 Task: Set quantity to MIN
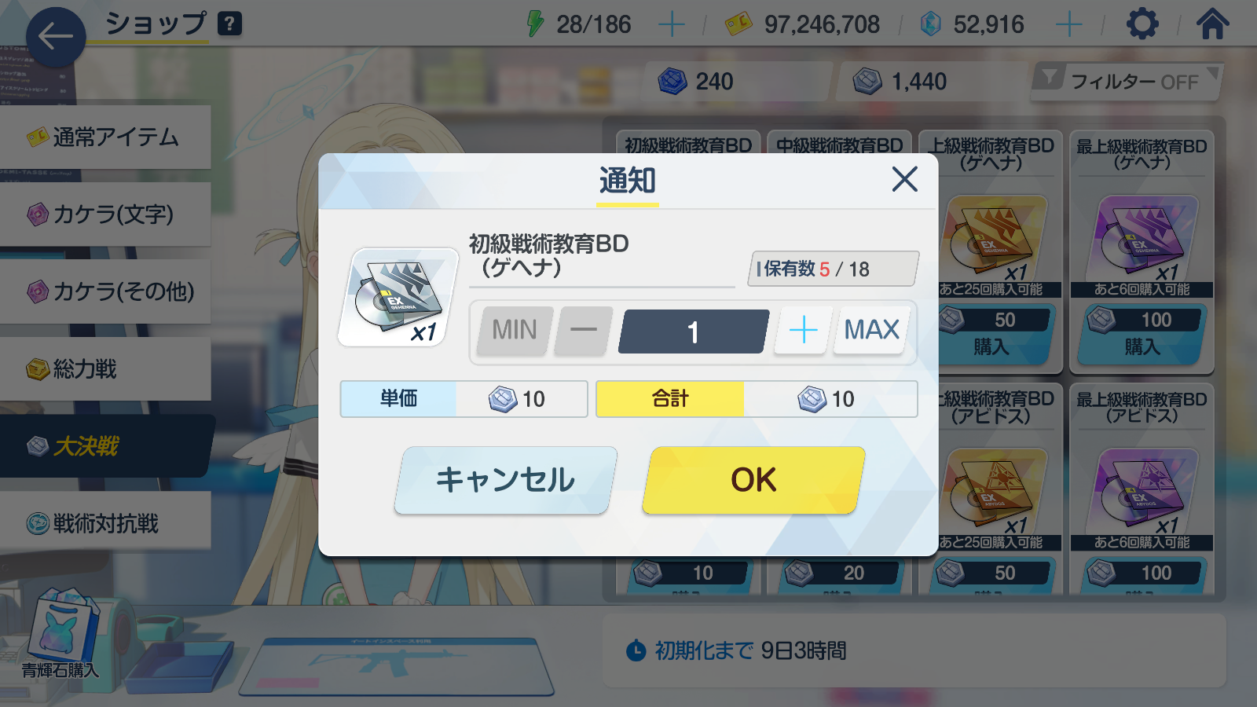click(x=515, y=330)
